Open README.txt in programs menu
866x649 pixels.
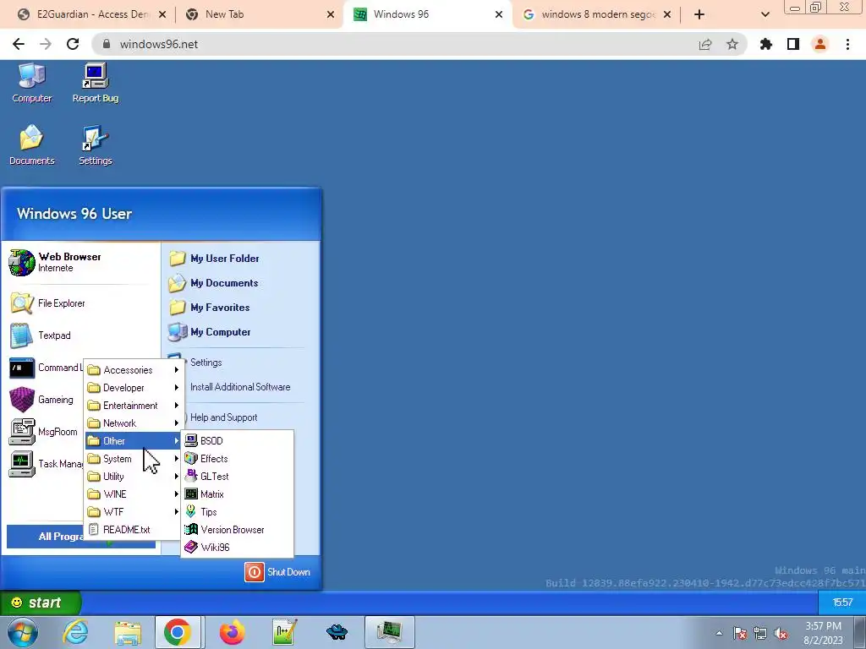pyautogui.click(x=133, y=529)
